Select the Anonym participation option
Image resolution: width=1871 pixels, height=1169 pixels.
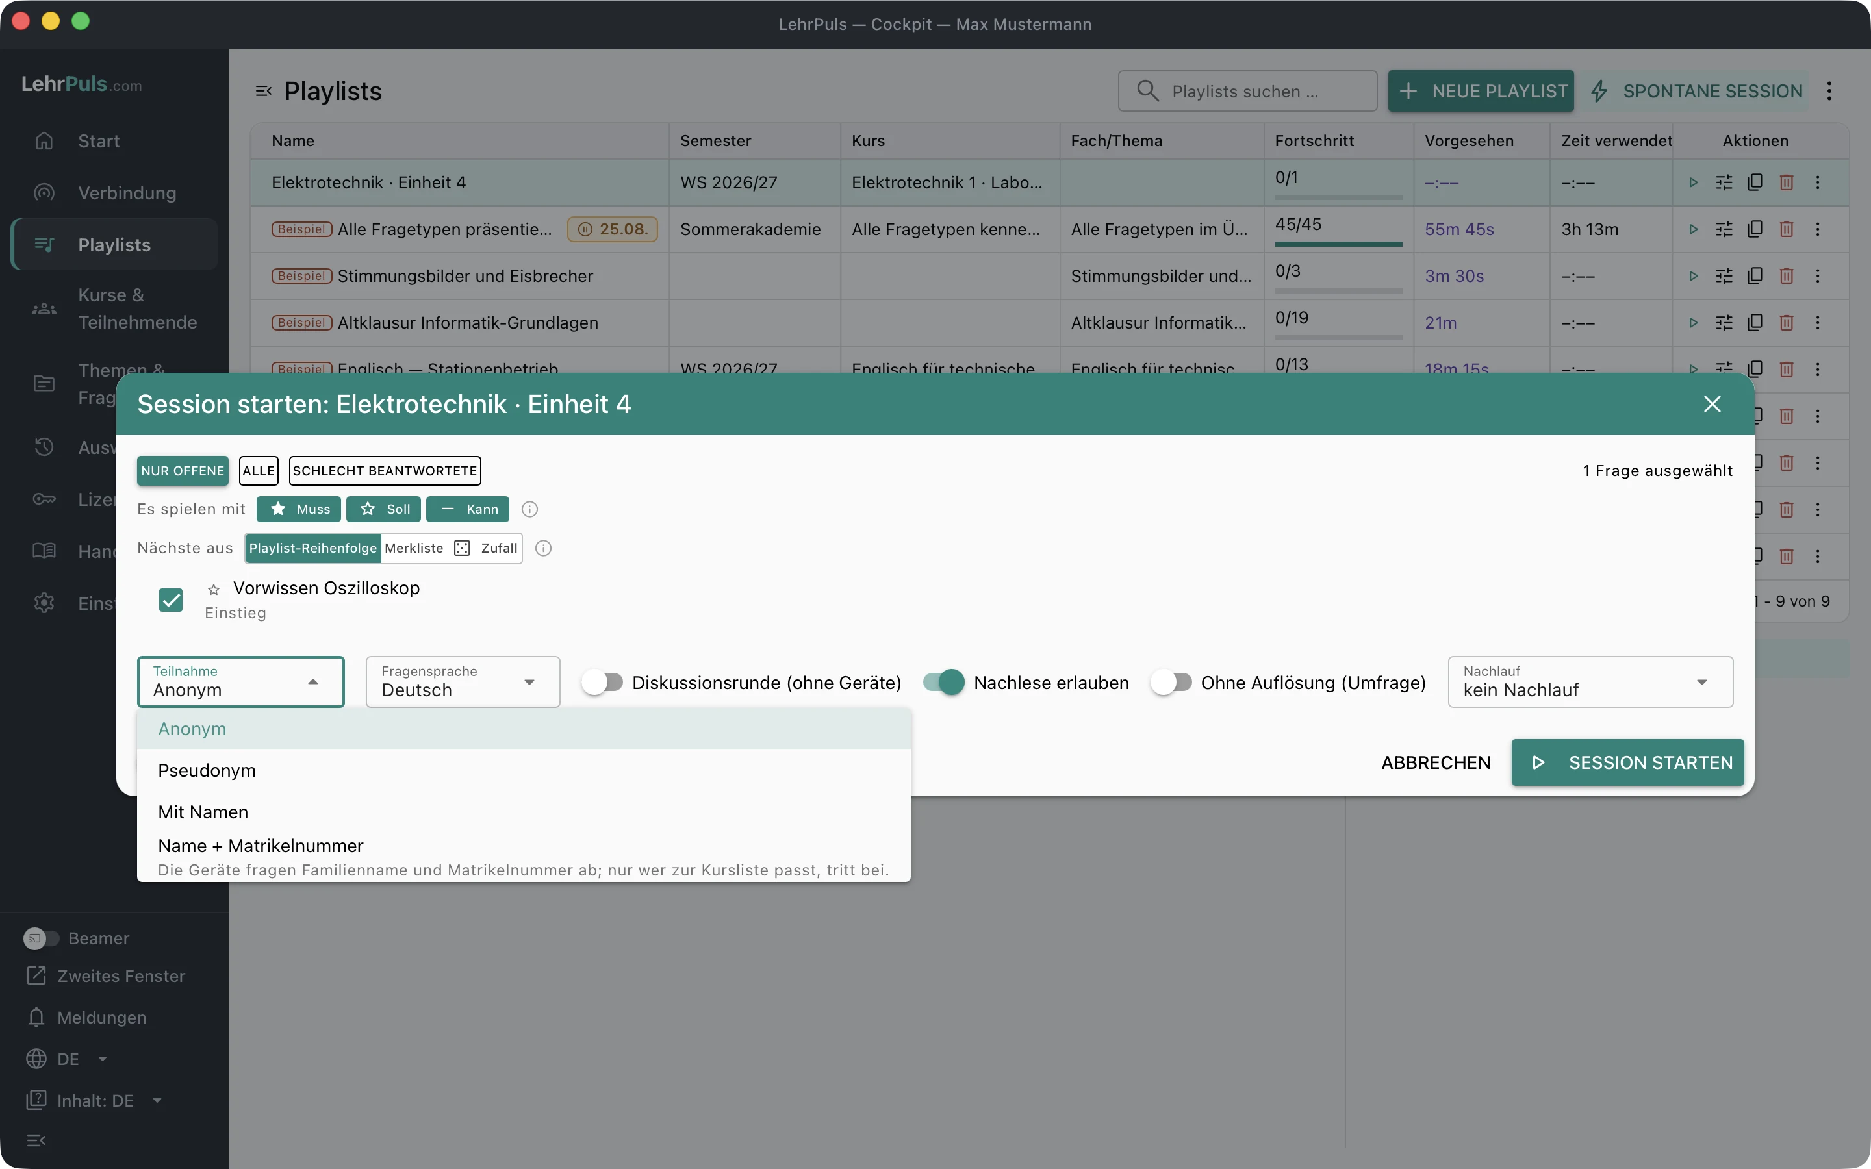(524, 729)
